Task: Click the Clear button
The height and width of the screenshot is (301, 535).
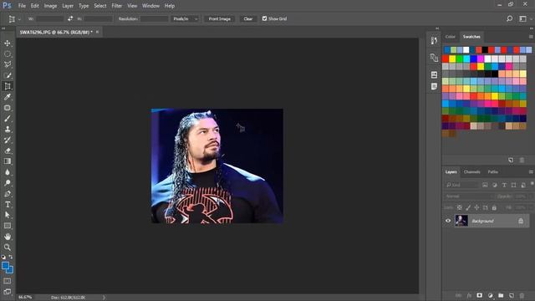Action: coord(248,18)
